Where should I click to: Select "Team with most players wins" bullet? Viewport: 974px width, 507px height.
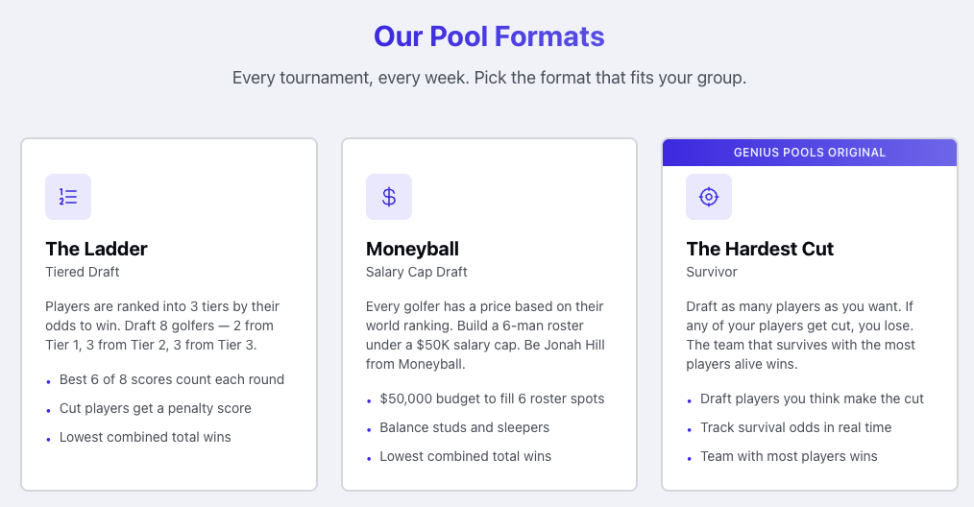pyautogui.click(x=789, y=456)
